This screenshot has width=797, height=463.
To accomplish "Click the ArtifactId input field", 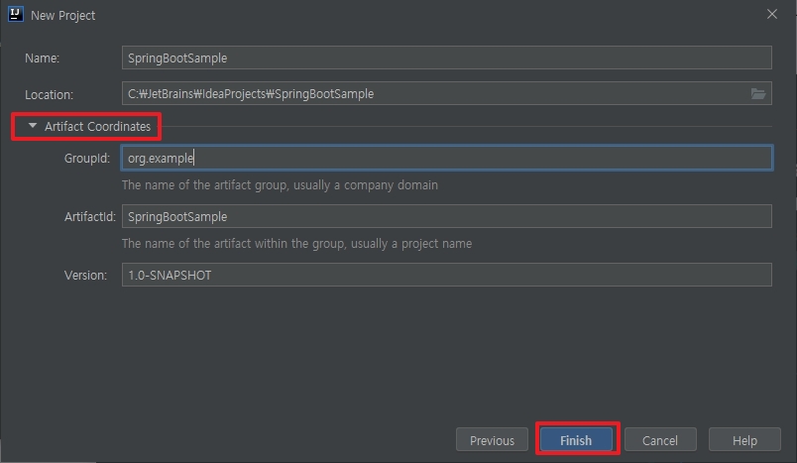I will pos(447,216).
